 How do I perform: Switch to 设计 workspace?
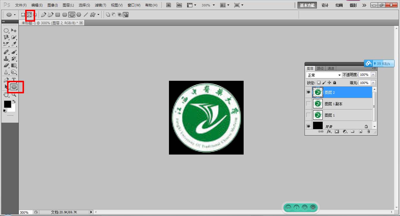(325, 5)
